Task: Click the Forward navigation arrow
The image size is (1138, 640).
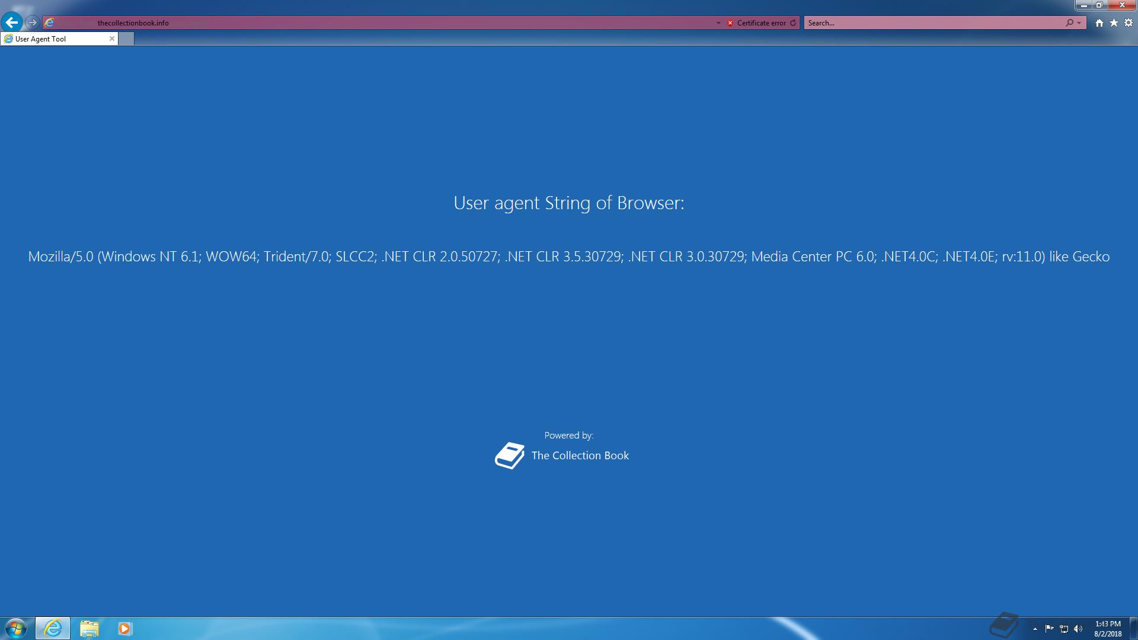Action: tap(33, 23)
